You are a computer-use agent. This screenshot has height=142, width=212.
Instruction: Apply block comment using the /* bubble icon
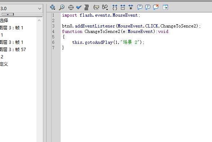coord(140,7)
